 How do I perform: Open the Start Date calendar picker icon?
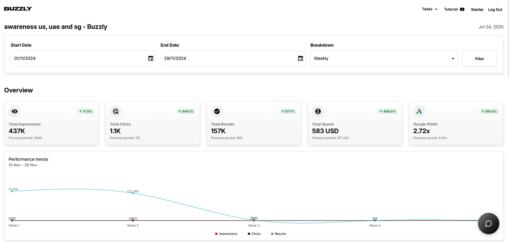click(151, 58)
